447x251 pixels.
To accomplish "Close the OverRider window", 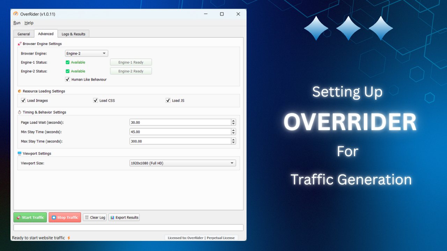I will coord(238,14).
